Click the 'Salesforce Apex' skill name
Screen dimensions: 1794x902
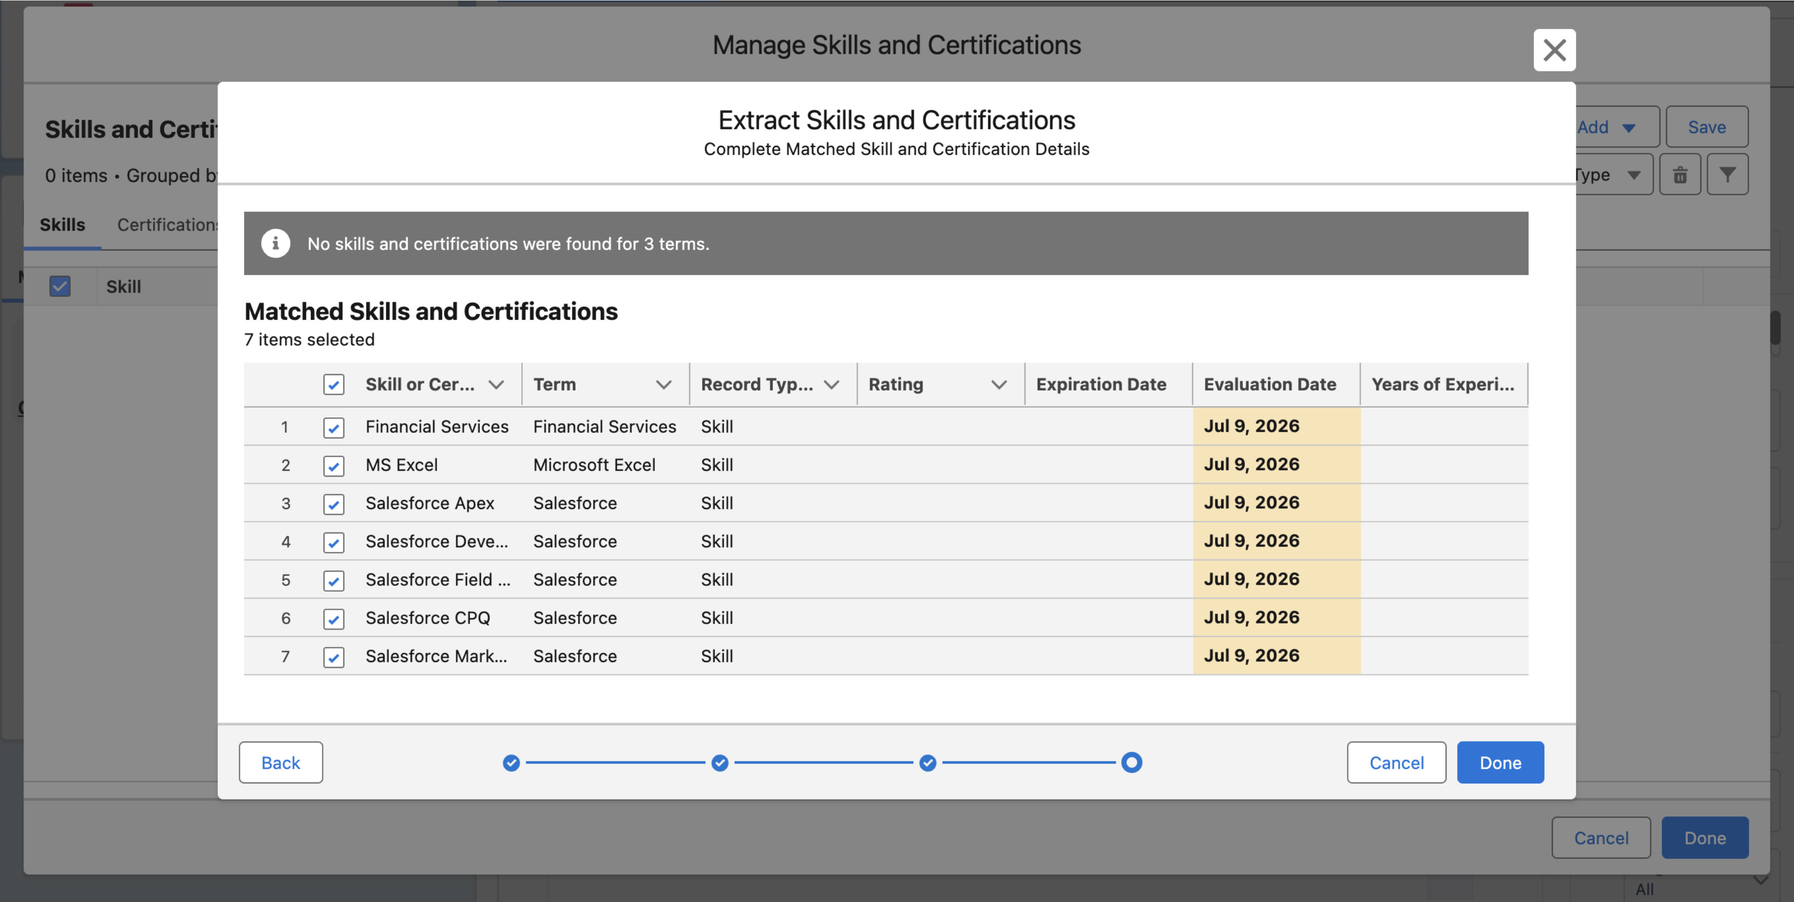point(430,503)
